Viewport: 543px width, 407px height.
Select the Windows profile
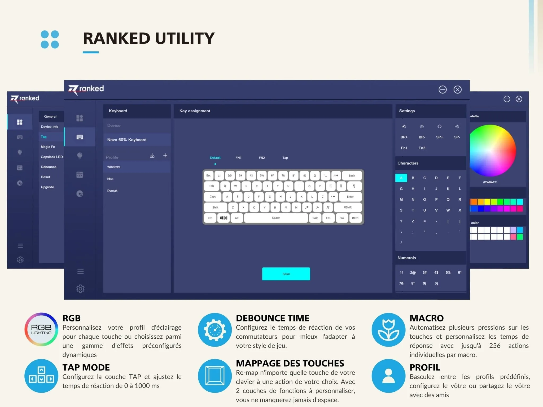tap(114, 167)
